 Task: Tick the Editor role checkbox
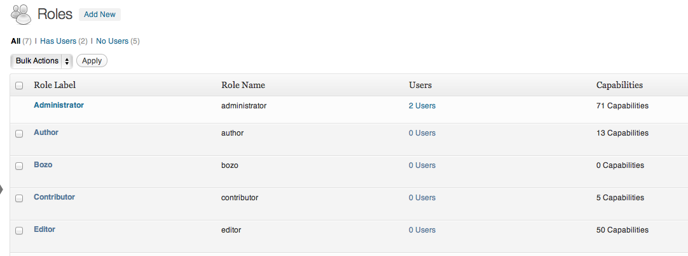19,230
